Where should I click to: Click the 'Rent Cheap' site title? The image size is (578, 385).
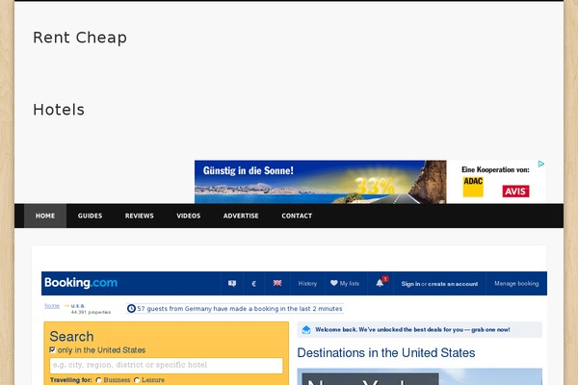80,38
